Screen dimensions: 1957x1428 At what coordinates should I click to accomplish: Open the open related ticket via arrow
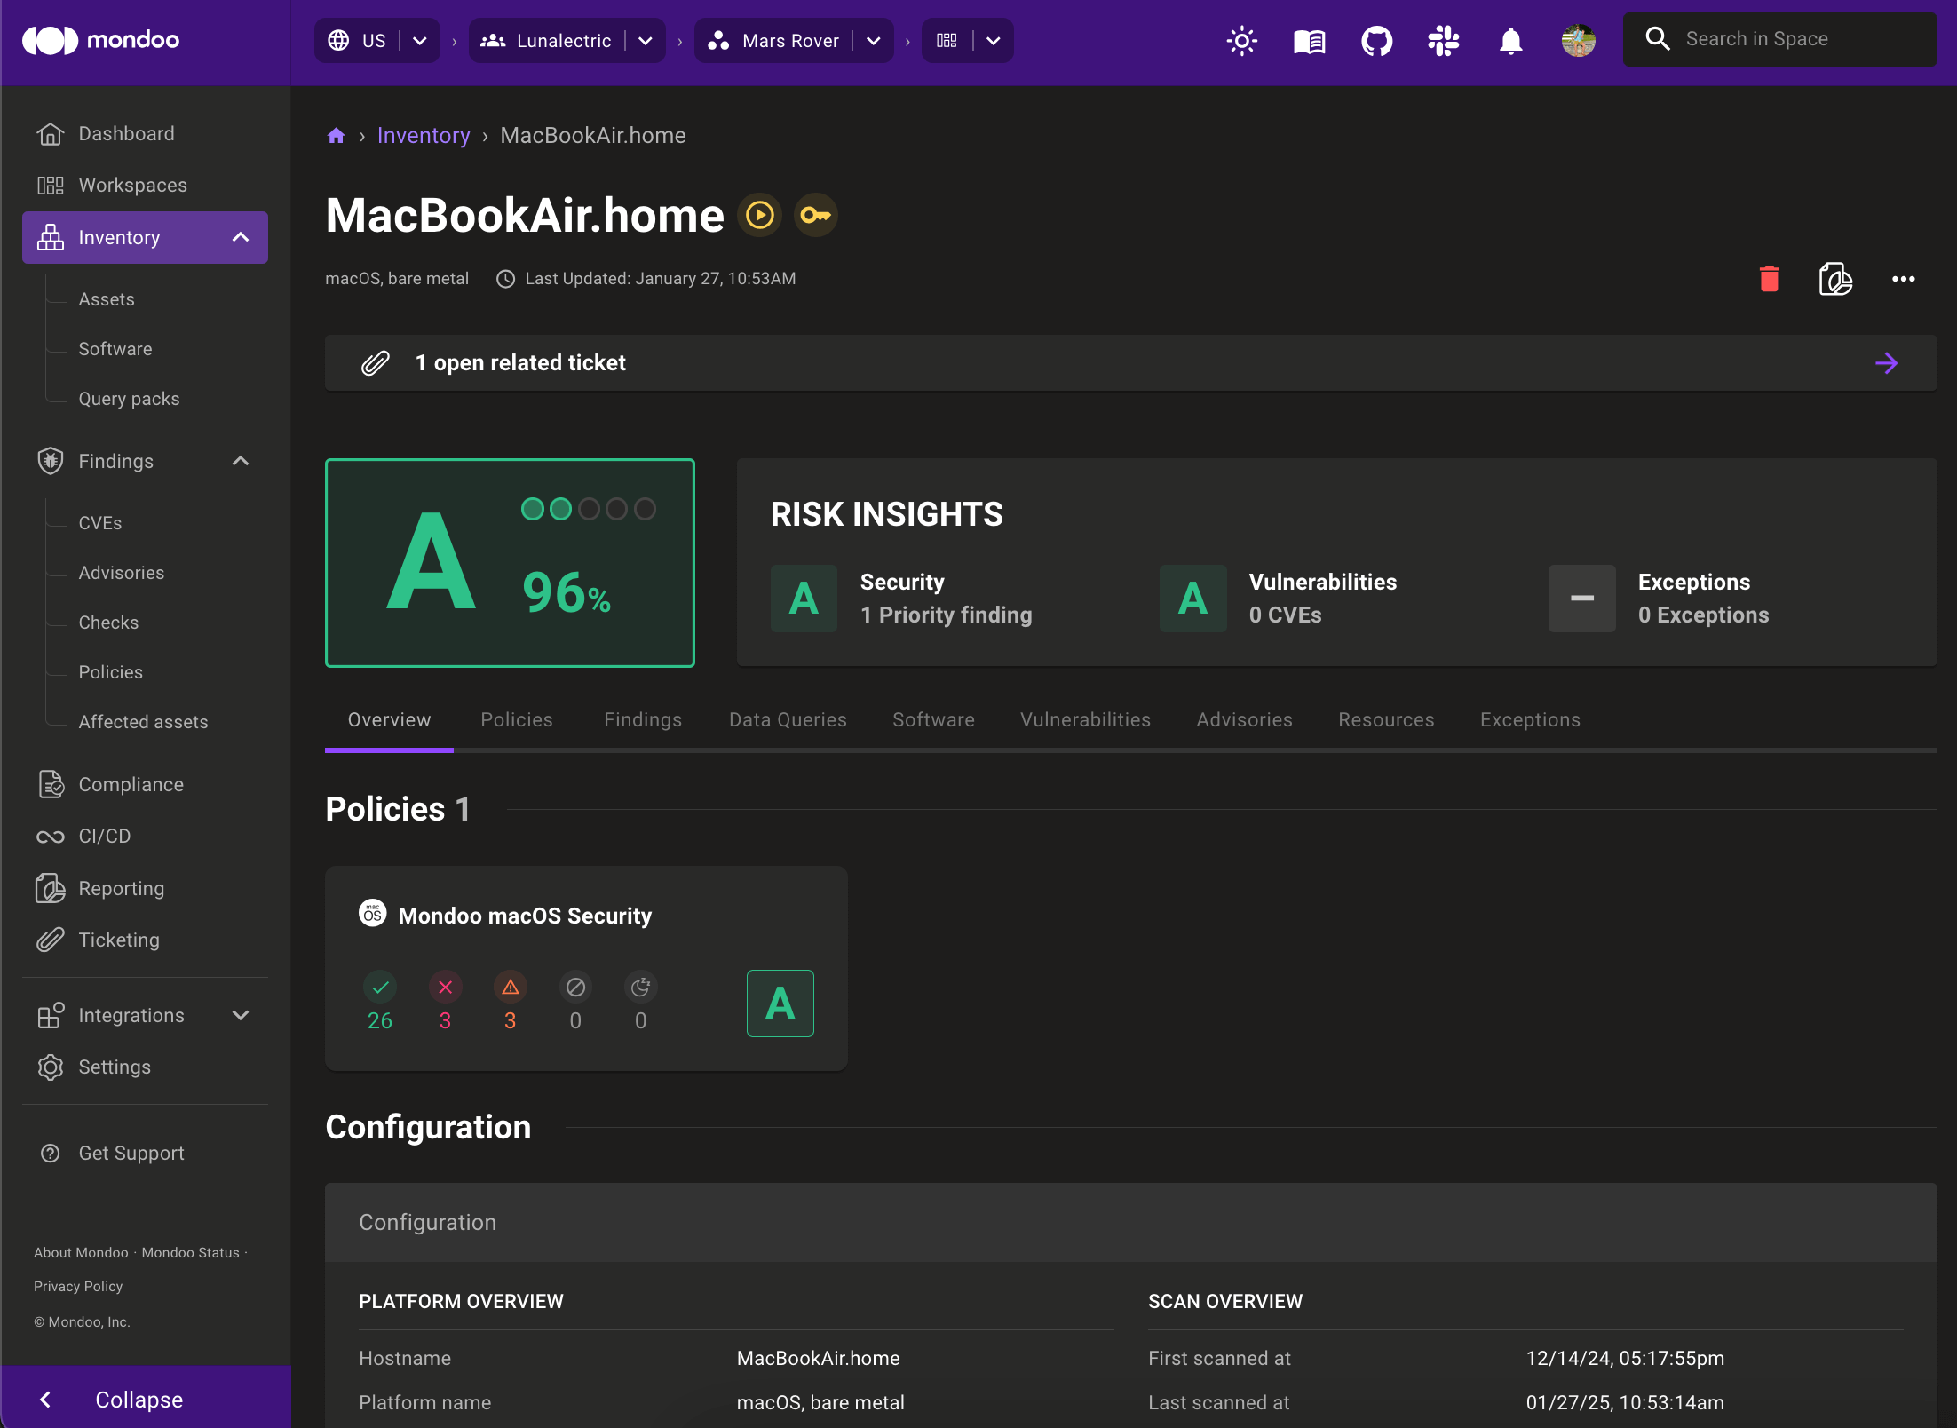point(1887,362)
